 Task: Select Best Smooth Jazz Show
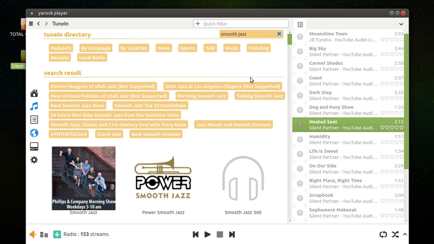tap(78, 105)
